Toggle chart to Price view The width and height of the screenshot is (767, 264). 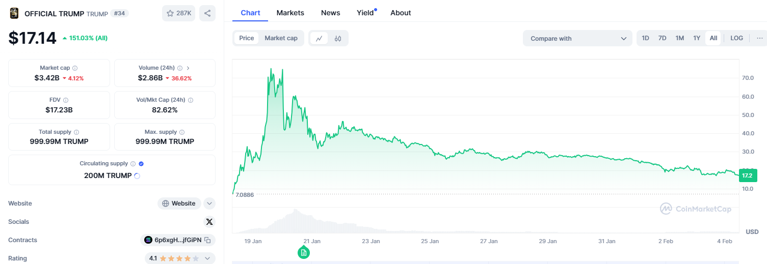tap(247, 38)
